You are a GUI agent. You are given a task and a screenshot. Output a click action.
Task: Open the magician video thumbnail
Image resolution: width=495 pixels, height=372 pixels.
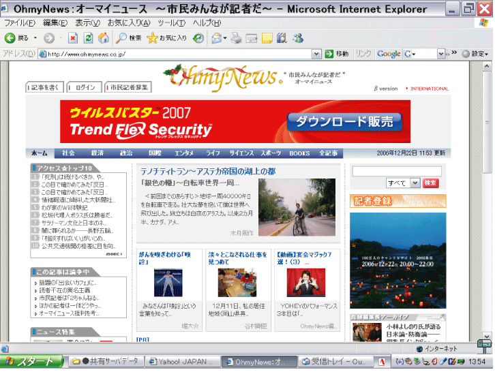(x=306, y=282)
